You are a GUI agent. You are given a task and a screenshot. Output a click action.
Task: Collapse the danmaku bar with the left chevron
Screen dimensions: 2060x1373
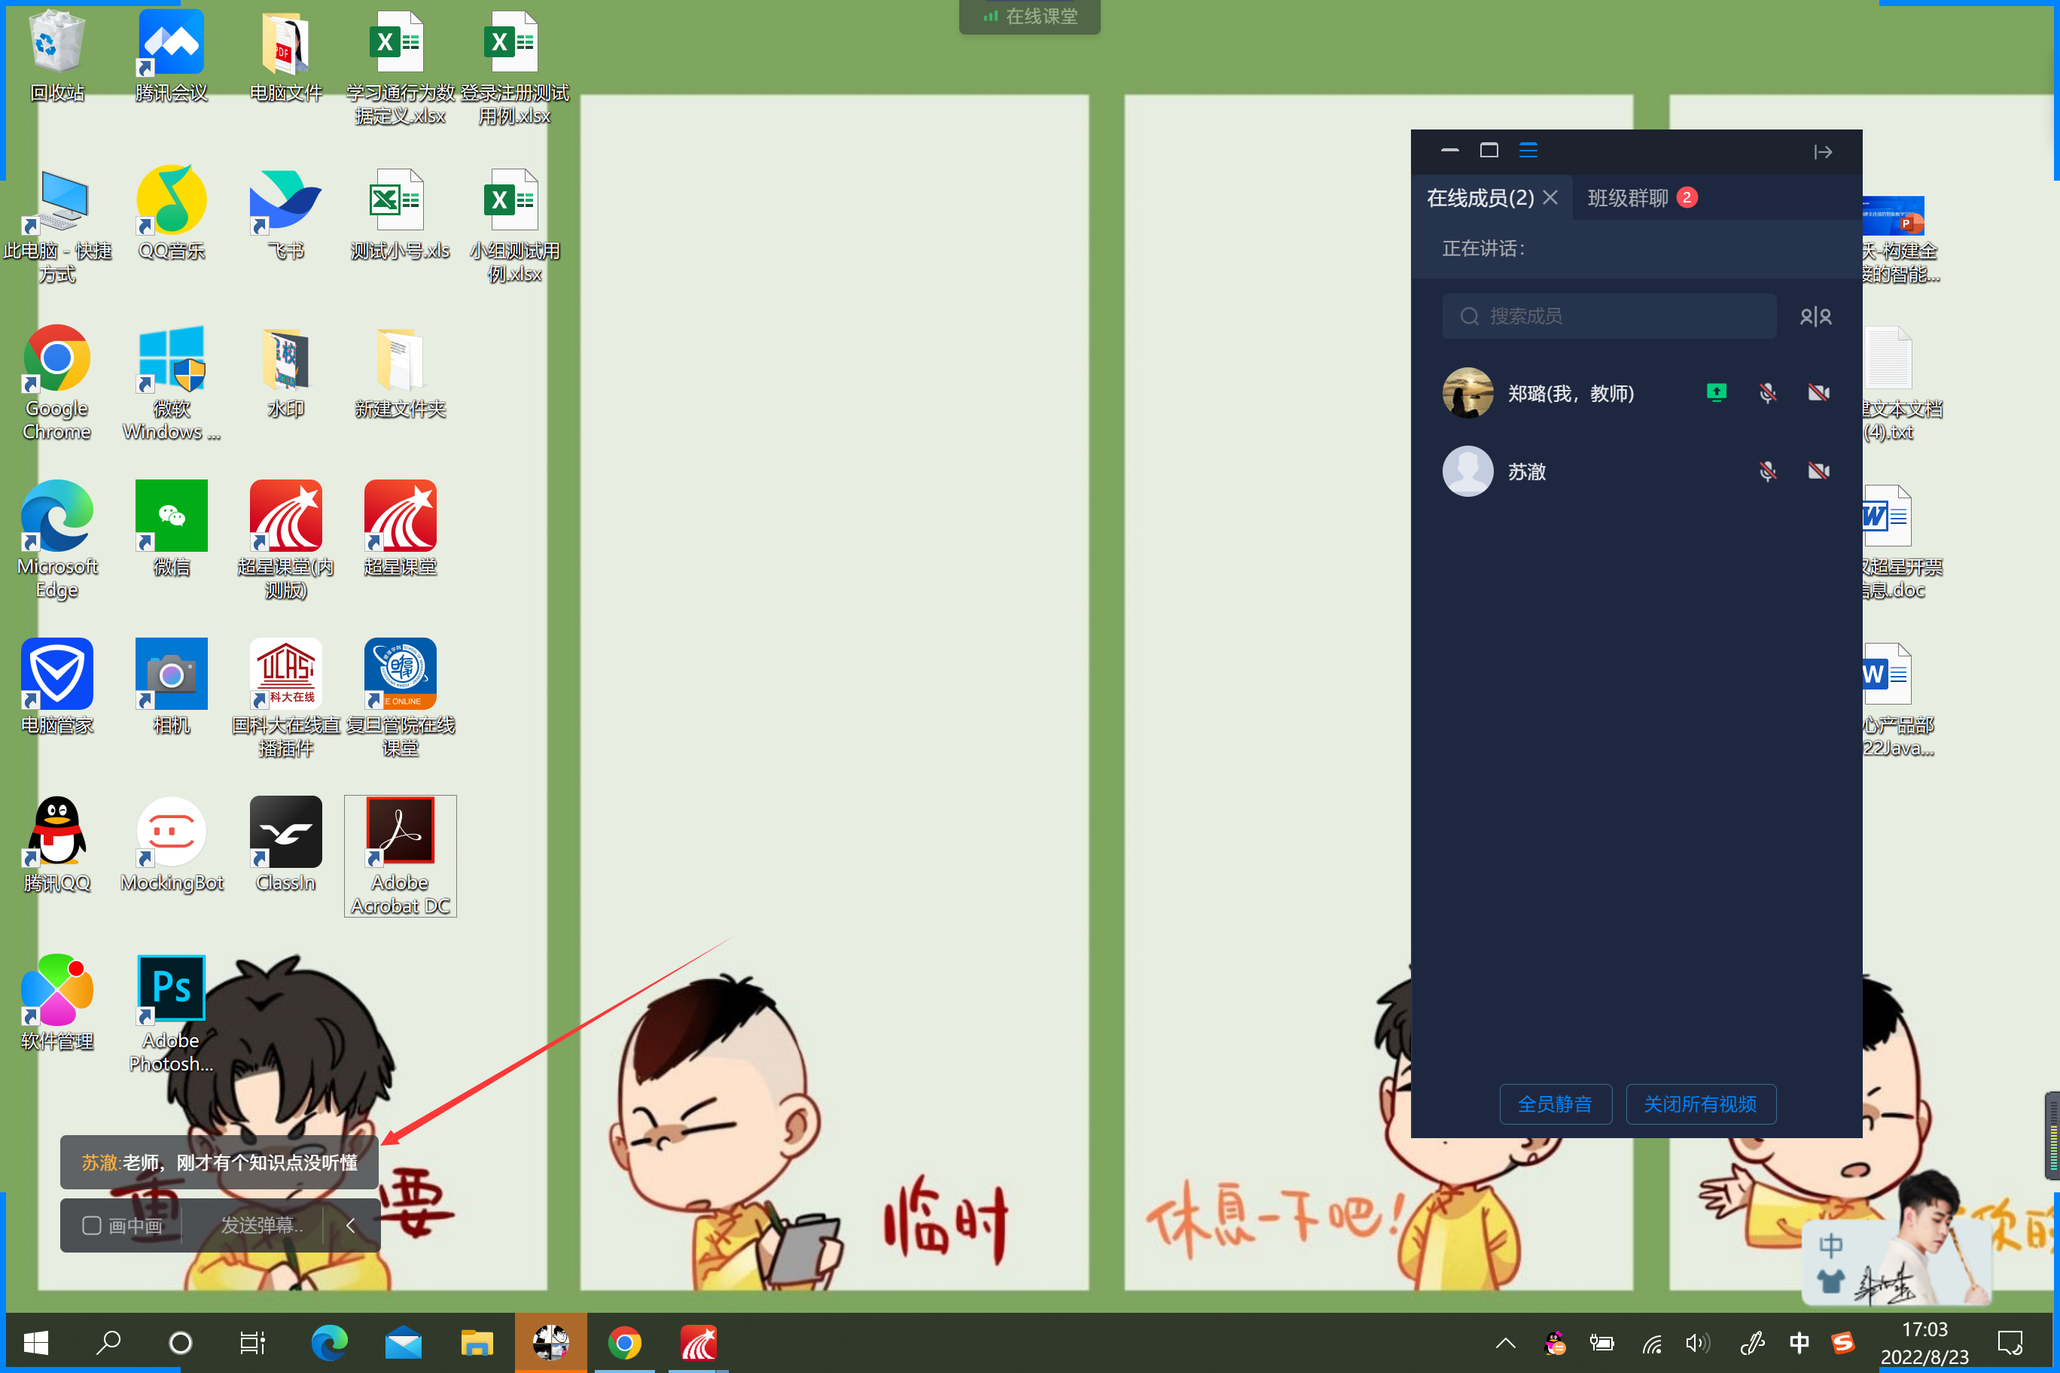[350, 1225]
